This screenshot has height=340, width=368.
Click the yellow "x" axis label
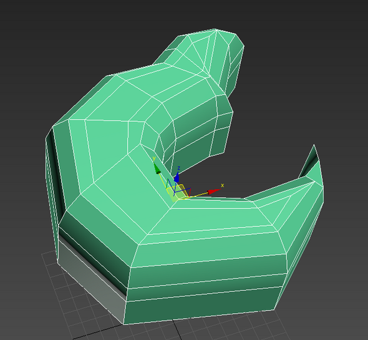(x=222, y=185)
